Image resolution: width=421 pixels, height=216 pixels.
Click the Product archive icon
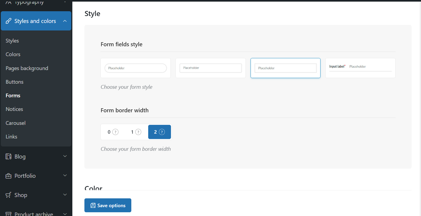coord(9,214)
